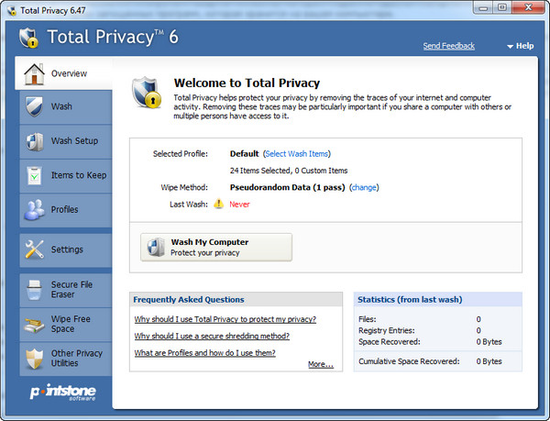This screenshot has height=421, width=550.
Task: Click the Profiles people icon
Action: click(x=34, y=210)
